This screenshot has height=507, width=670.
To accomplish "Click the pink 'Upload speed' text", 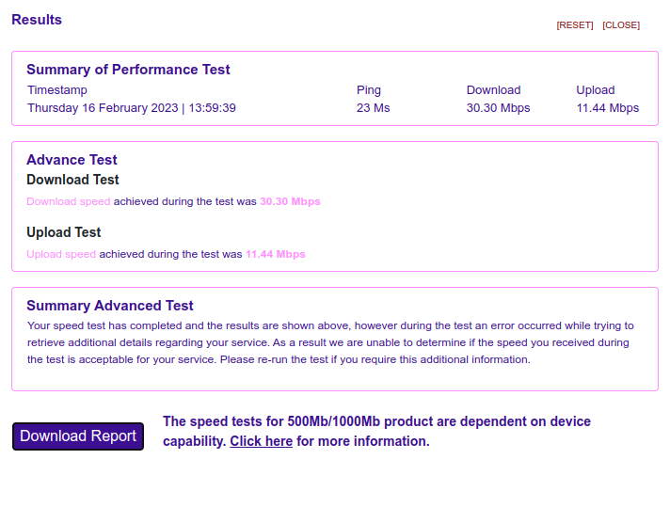I will click(61, 254).
